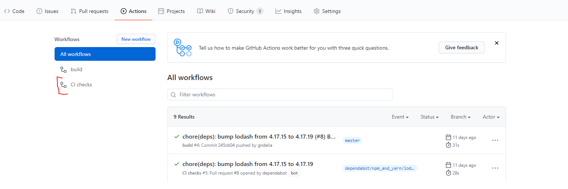Open more options for CI checks #5 run
The height and width of the screenshot is (189, 568).
[x=495, y=168]
